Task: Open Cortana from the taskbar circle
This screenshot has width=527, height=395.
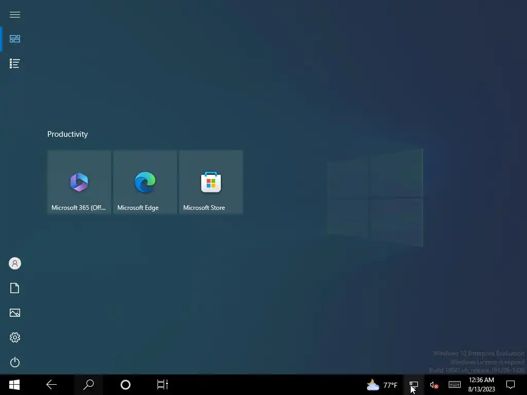Action: pos(126,385)
